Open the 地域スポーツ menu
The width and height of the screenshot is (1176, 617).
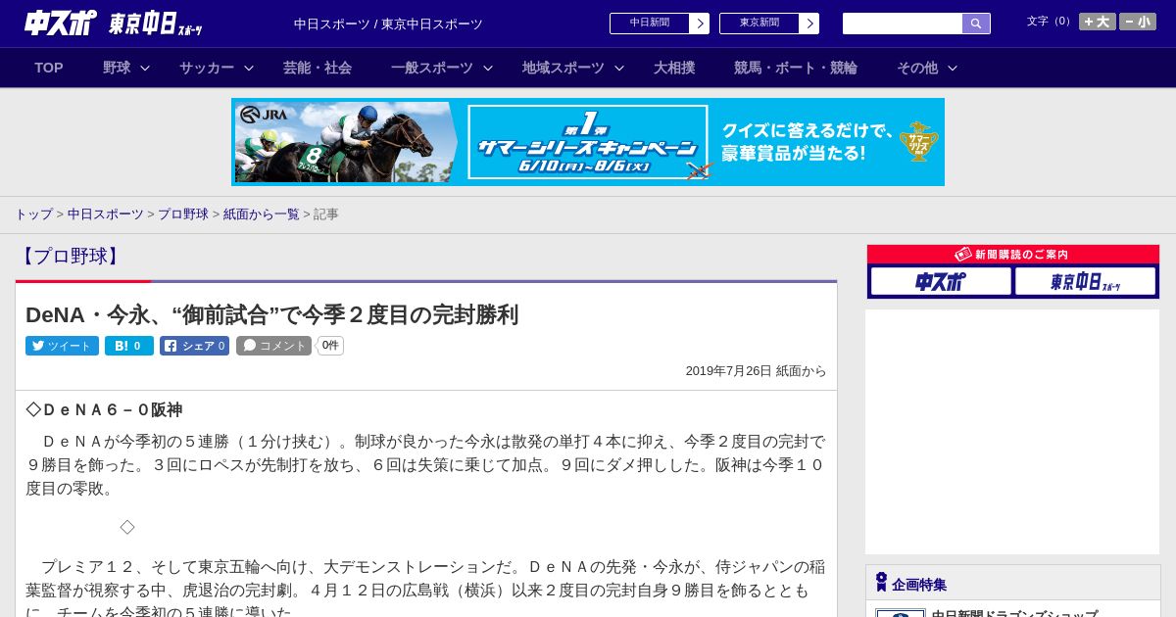pos(563,68)
